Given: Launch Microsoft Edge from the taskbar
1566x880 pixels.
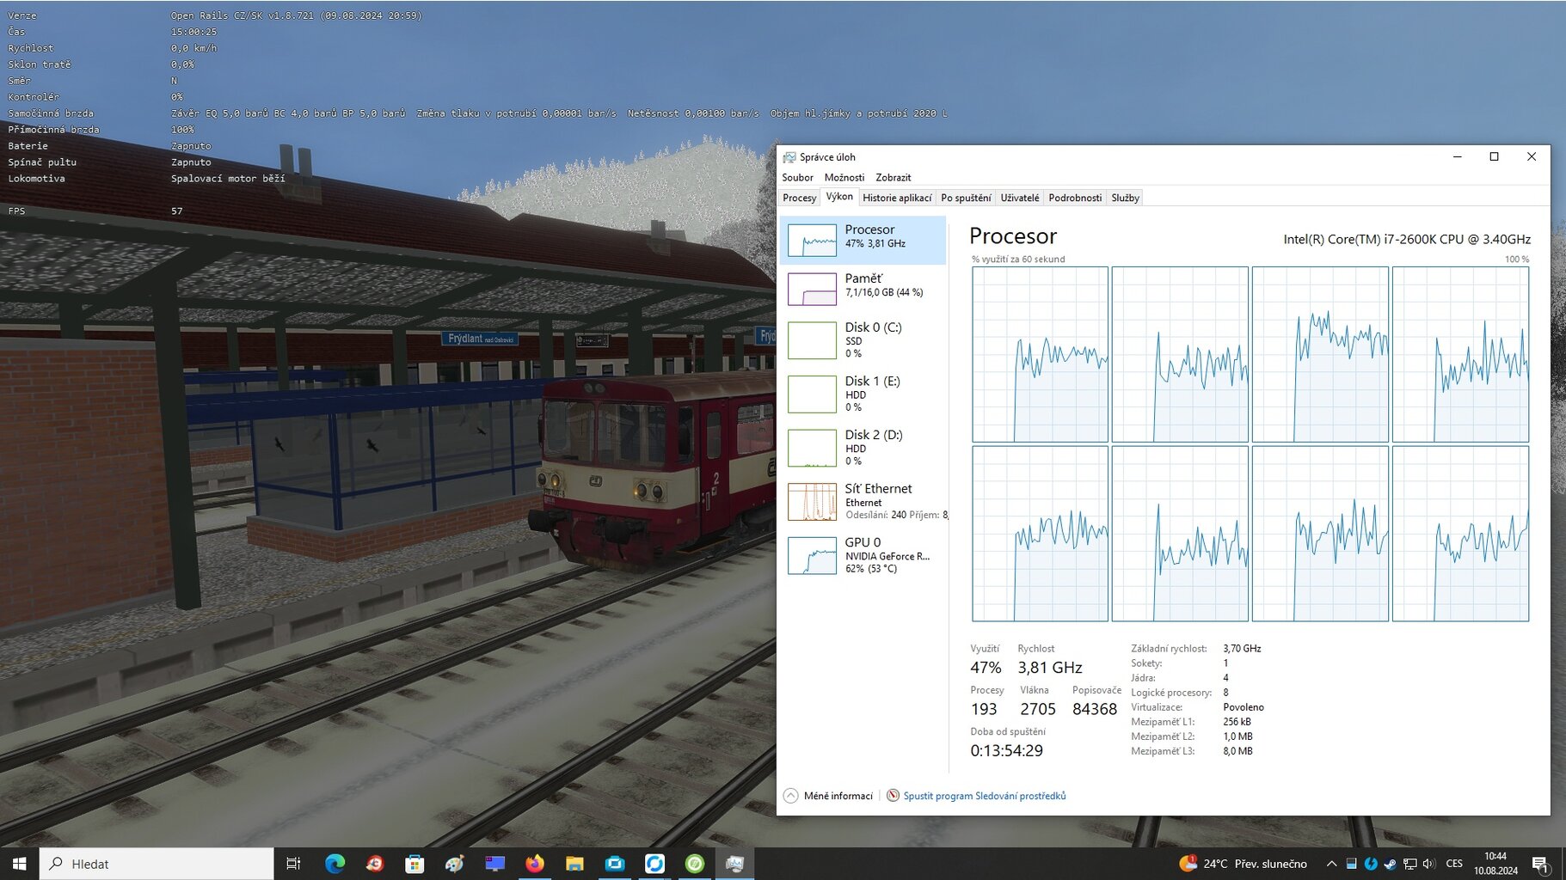Looking at the screenshot, I should tap(335, 864).
